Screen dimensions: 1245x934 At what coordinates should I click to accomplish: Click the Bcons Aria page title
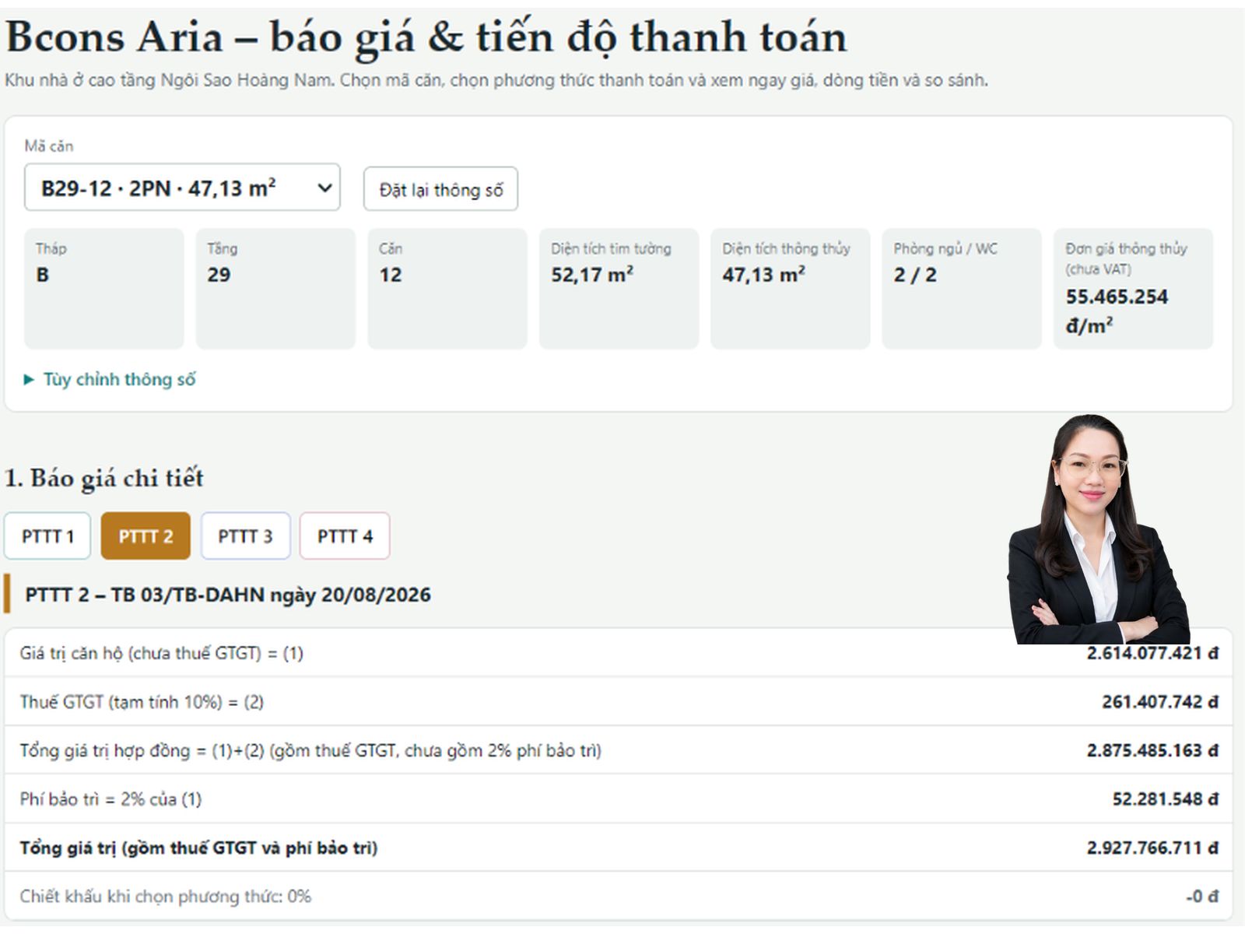pos(426,37)
